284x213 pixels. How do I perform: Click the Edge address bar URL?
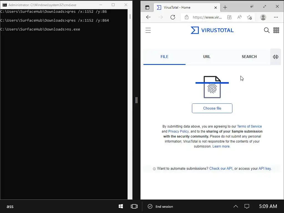tap(207, 17)
